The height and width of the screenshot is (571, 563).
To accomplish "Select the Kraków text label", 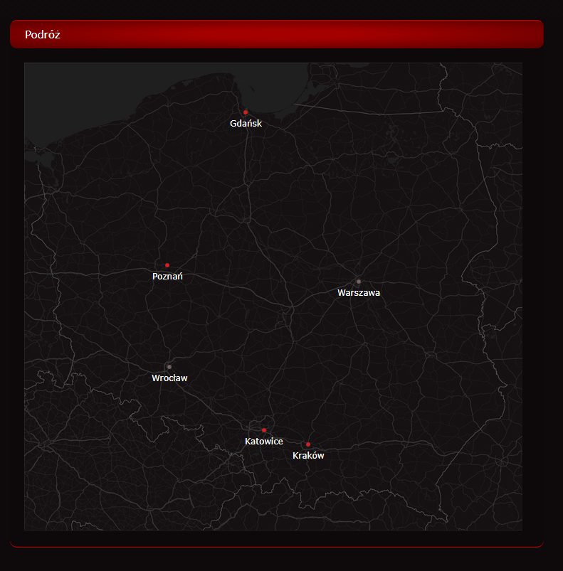I will pyautogui.click(x=308, y=456).
